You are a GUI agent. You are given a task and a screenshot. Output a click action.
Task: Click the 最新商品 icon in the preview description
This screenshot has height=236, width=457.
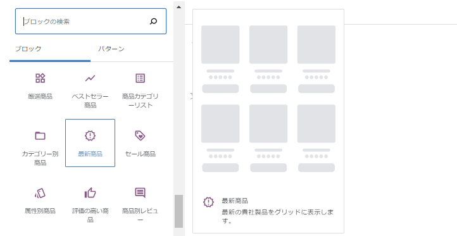click(208, 202)
